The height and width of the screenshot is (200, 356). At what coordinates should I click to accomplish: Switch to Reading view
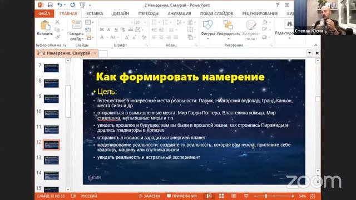coord(234,196)
